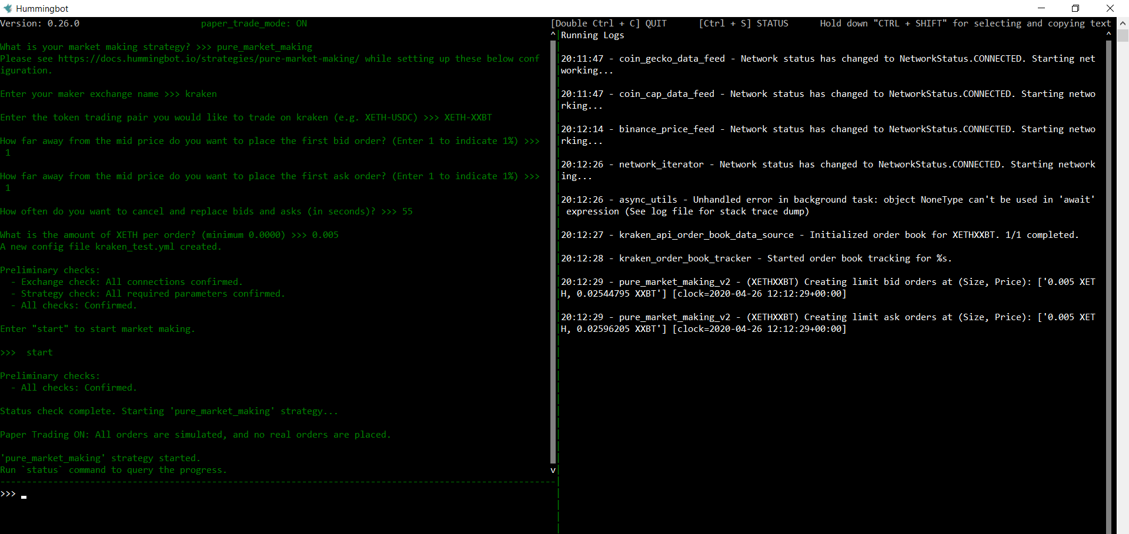Click the Running Logs header

point(592,35)
